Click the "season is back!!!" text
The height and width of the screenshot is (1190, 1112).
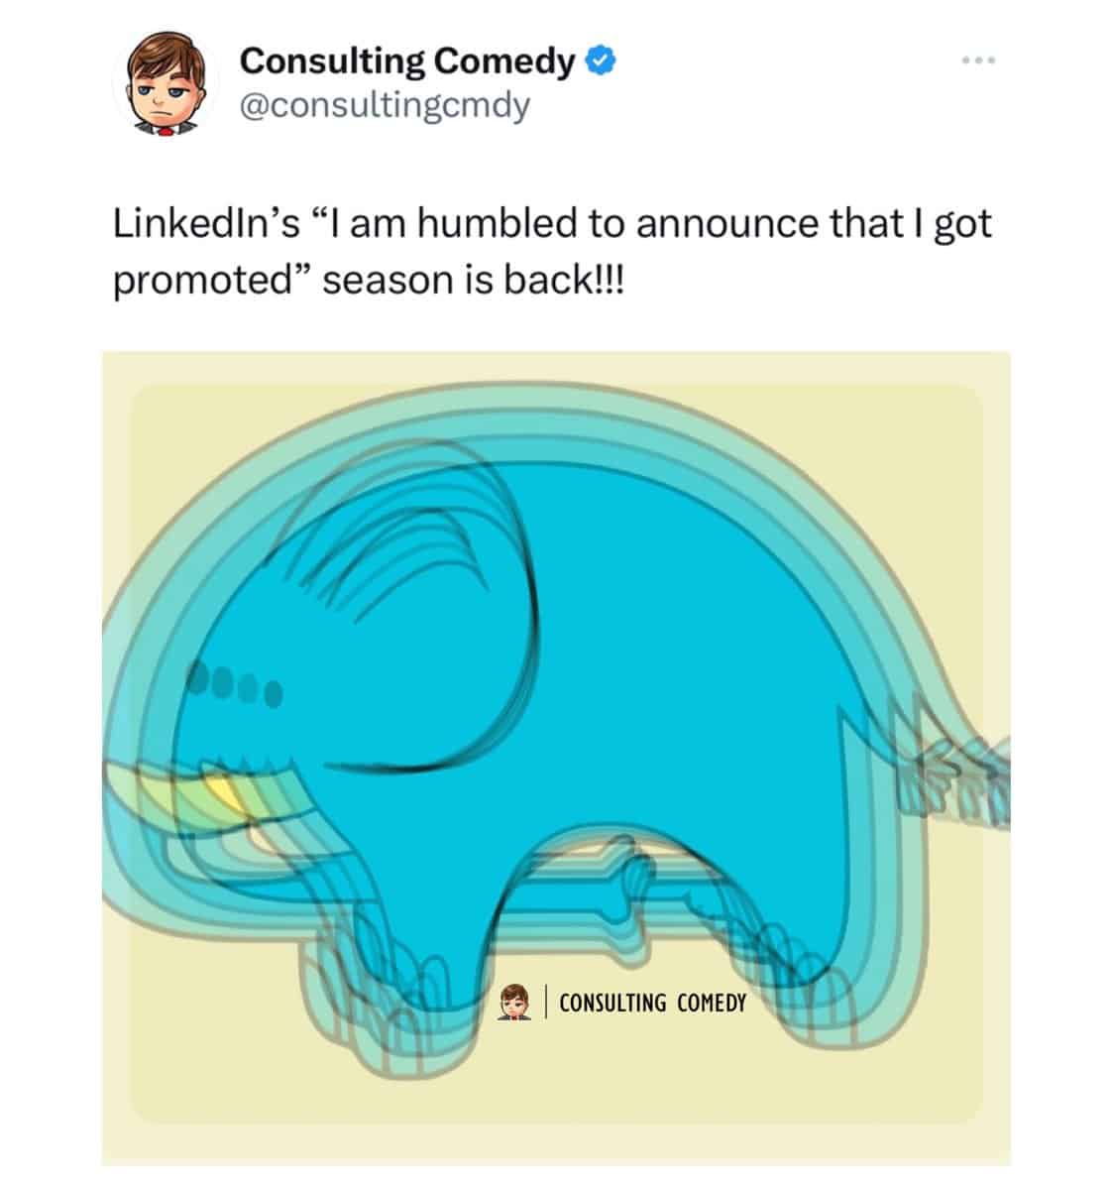[474, 282]
